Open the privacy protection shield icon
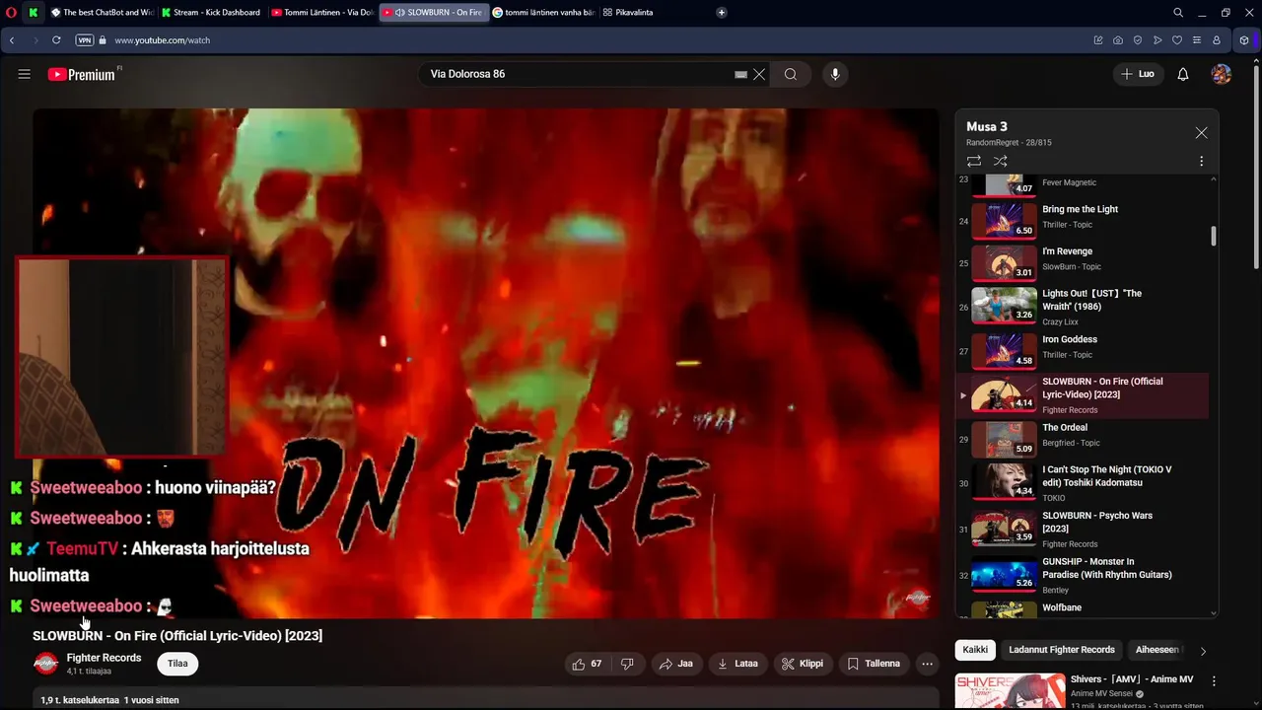The width and height of the screenshot is (1262, 710). pyautogui.click(x=1138, y=40)
